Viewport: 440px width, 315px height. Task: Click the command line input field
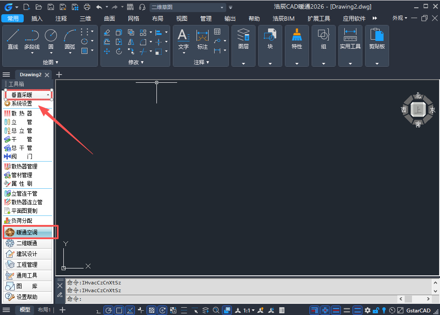point(231,299)
